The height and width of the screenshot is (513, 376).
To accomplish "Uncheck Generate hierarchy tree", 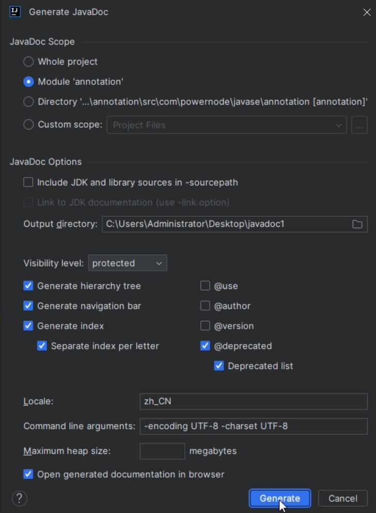I will (x=28, y=286).
